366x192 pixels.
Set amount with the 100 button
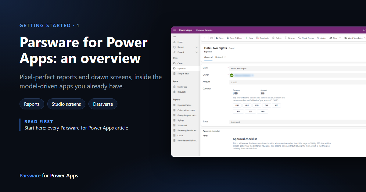click(x=238, y=112)
